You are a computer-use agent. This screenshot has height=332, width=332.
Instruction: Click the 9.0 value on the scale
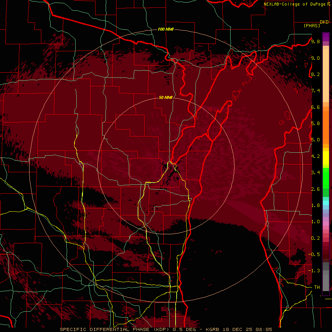315,58
